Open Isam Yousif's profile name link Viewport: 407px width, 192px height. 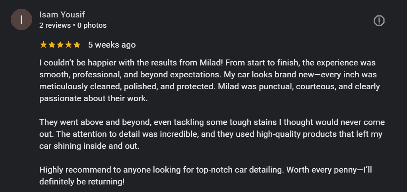tap(62, 15)
